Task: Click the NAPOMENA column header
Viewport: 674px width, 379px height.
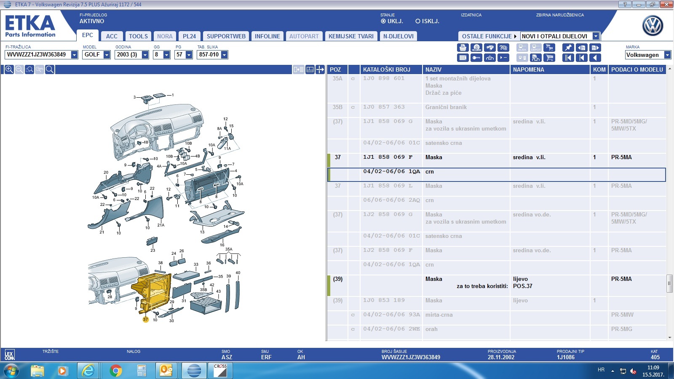Action: pos(550,69)
